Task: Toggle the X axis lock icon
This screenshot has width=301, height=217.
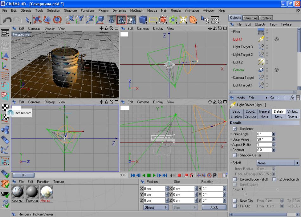Action: click(x=69, y=20)
